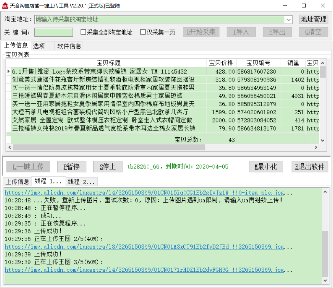Click the 关键词 input field
Screen dimensions: 333x288
[x=54, y=32]
